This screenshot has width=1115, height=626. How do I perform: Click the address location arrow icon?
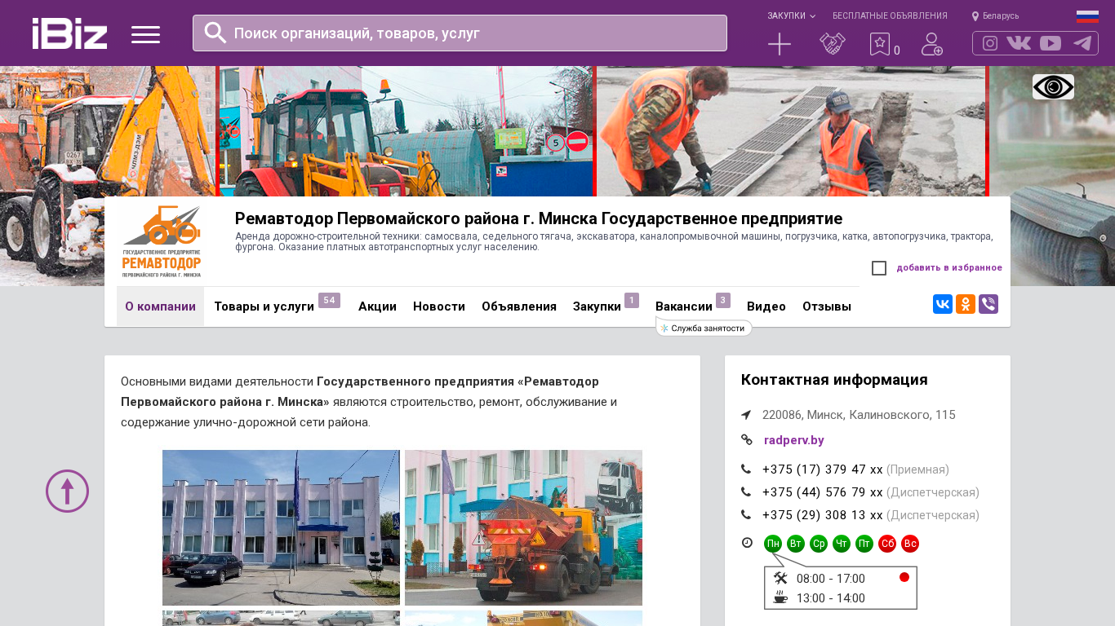747,415
